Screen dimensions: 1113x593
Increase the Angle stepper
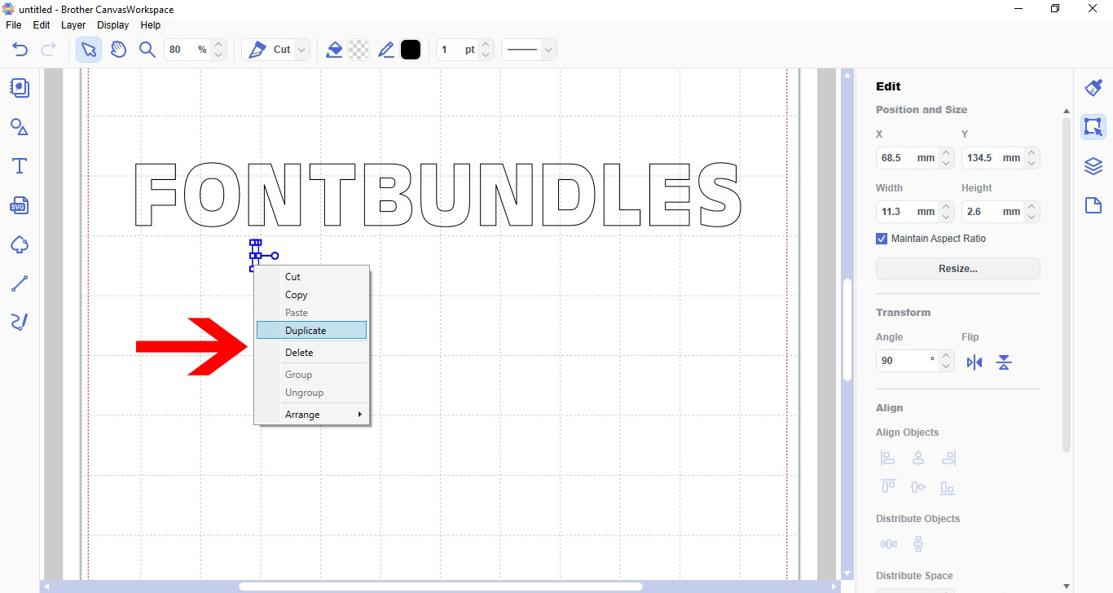click(946, 356)
